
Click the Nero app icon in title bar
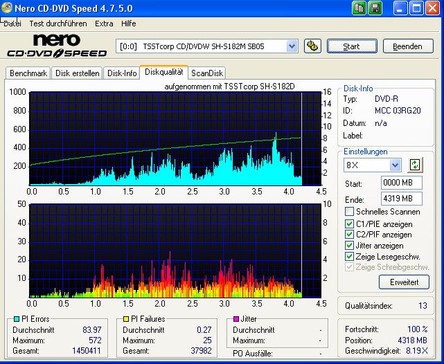pyautogui.click(x=8, y=8)
